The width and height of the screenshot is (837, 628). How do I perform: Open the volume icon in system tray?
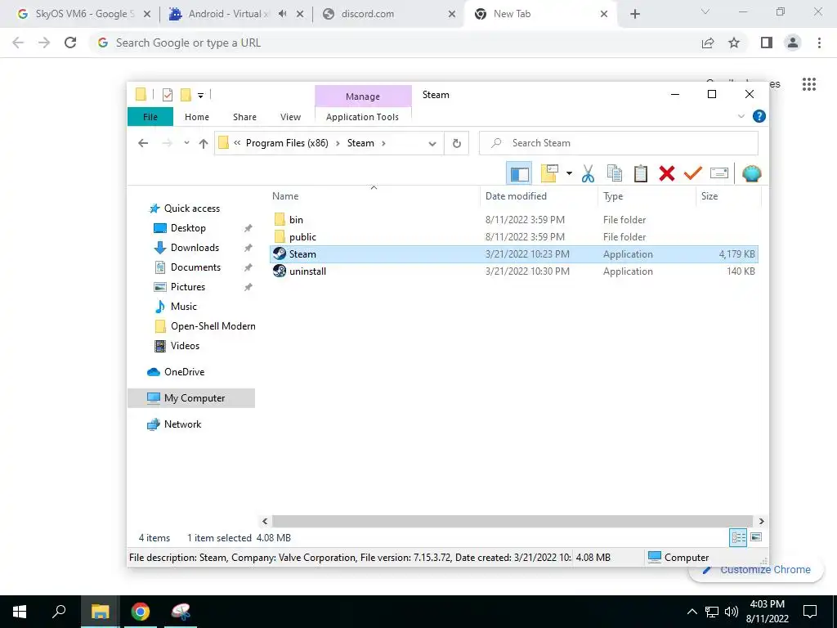pyautogui.click(x=732, y=612)
